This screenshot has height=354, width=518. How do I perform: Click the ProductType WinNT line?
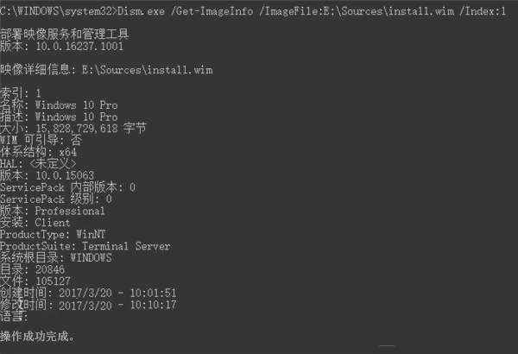point(53,234)
